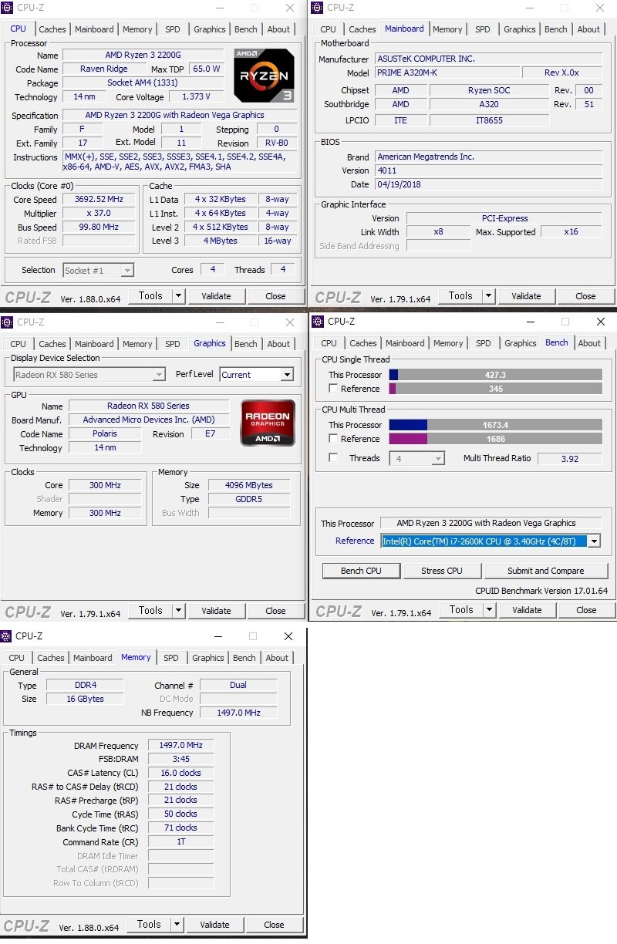Click the CPU-Z title icon in the Bench window
The width and height of the screenshot is (617, 944).
coord(318,322)
